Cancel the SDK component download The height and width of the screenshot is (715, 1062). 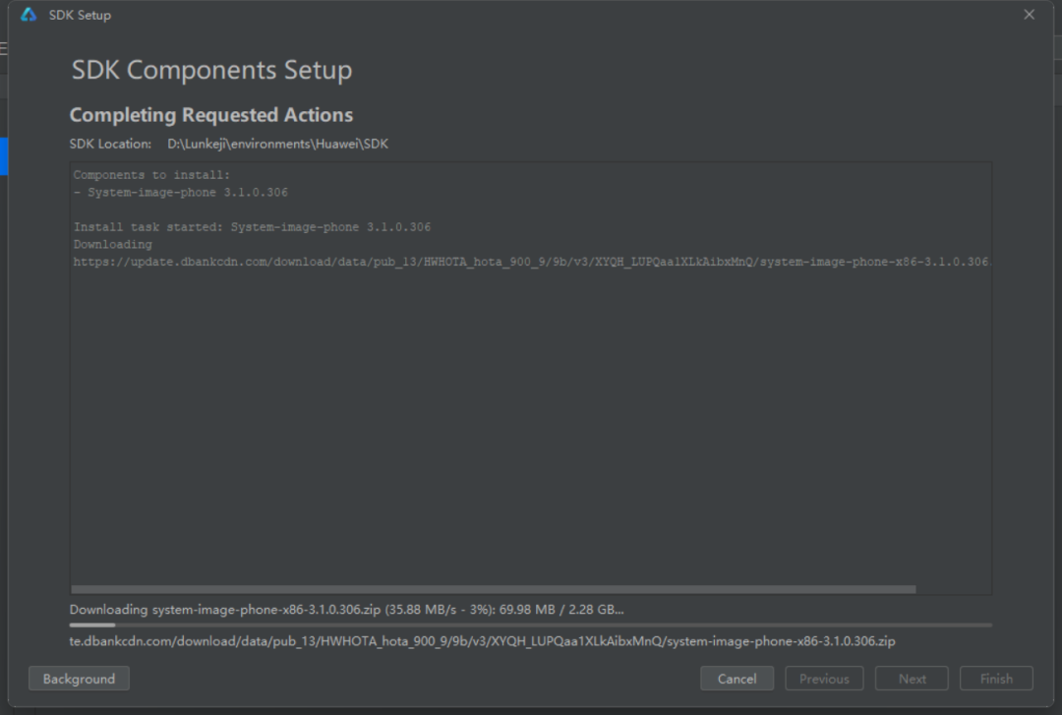coord(737,679)
